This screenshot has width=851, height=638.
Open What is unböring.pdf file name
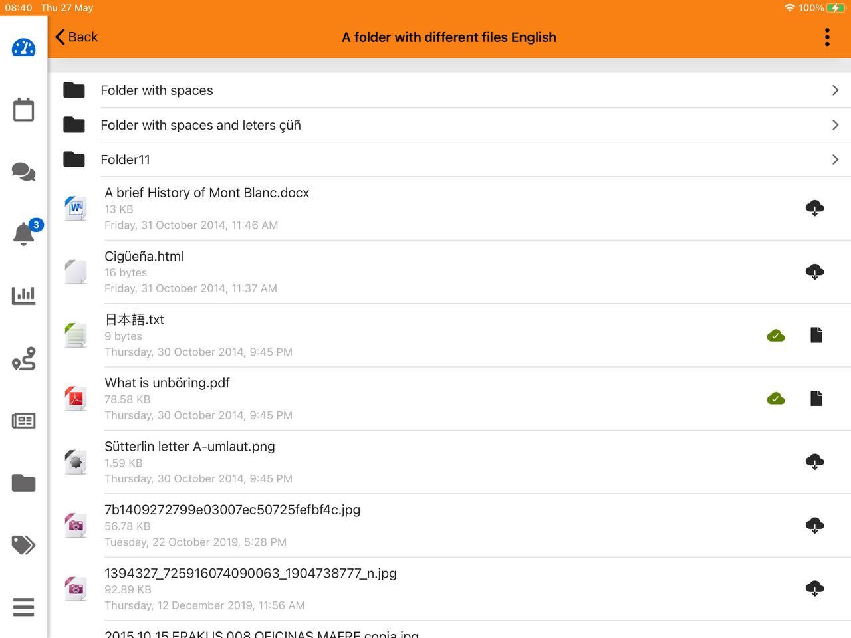point(167,383)
